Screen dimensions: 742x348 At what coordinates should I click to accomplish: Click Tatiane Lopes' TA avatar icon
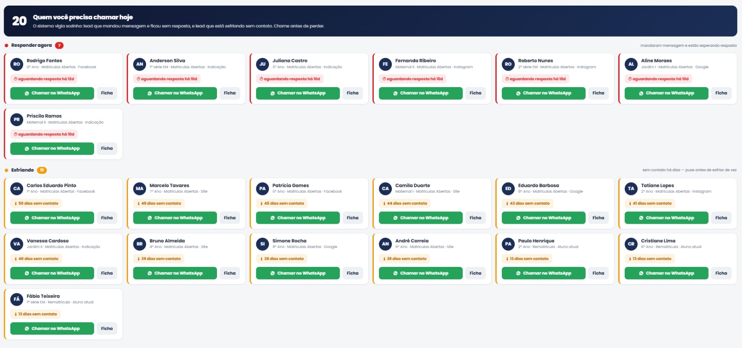631,189
